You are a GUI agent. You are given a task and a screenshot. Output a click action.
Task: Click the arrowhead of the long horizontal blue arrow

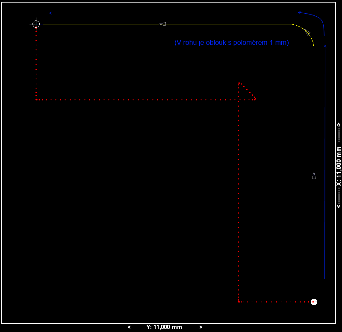[x=51, y=13]
